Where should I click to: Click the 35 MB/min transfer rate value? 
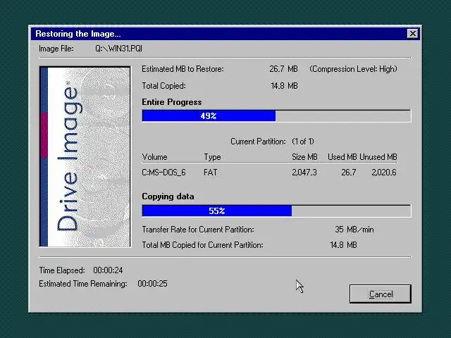coord(354,230)
